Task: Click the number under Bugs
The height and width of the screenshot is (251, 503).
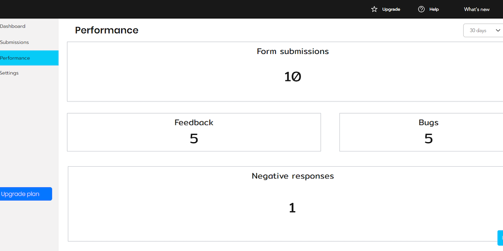Action: coord(428,139)
